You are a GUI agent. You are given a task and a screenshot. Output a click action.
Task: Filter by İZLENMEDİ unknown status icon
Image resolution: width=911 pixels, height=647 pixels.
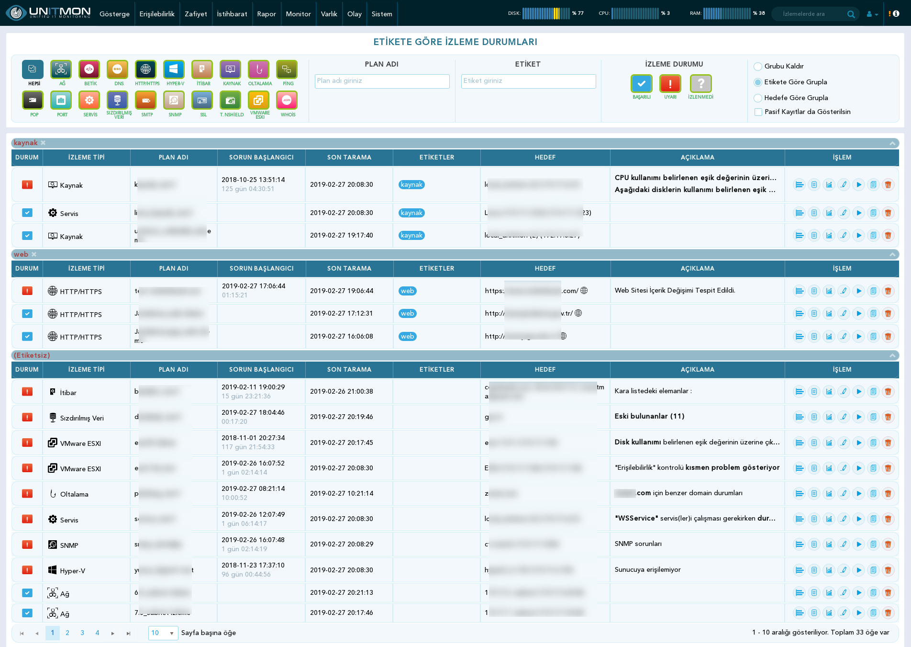tap(700, 84)
